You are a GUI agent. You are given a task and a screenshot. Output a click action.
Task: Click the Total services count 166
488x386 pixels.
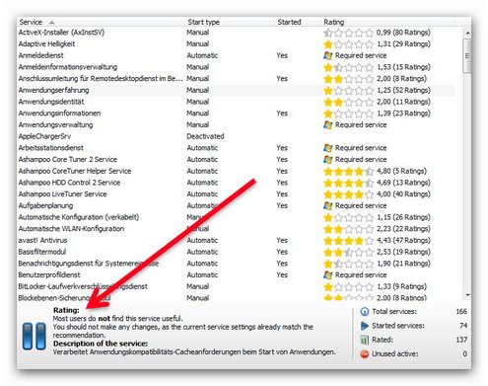pos(461,311)
